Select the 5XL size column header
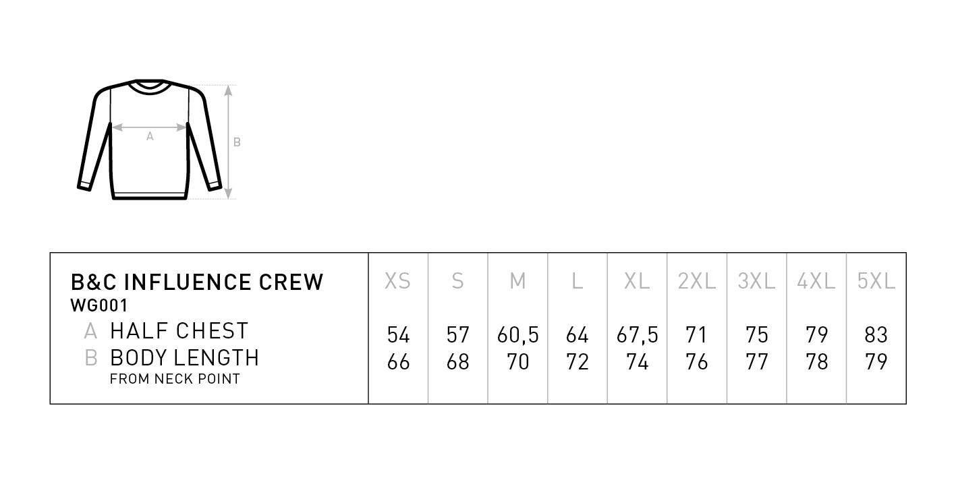Viewport: 956px width, 478px height. click(x=876, y=281)
